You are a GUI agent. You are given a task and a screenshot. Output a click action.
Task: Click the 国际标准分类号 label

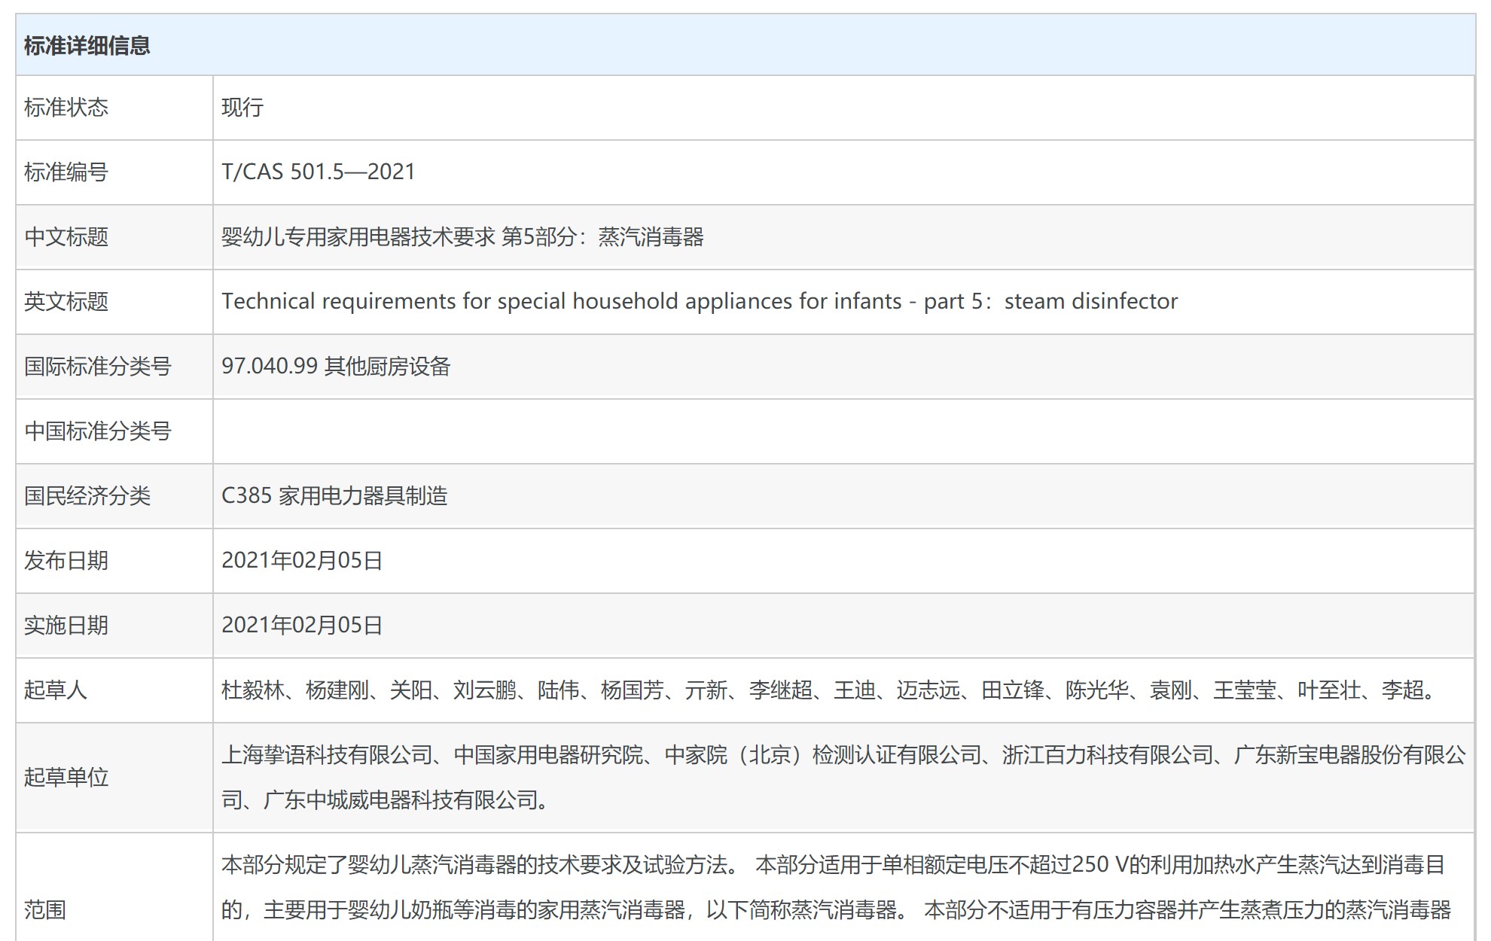[x=98, y=367]
